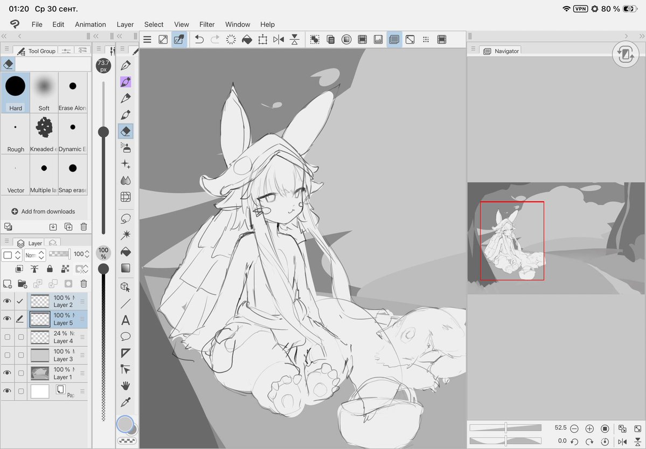The width and height of the screenshot is (646, 449).
Task: Toggle Lock Transparent Pixels icon
Action: [x=65, y=269]
